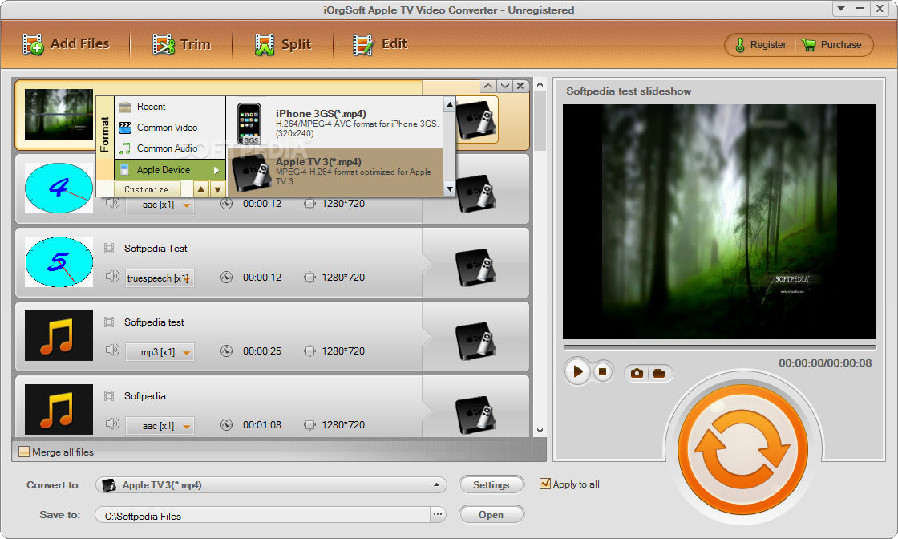Click the Apple TV icon for the last Softpedia row
The image size is (898, 539).
click(x=475, y=415)
